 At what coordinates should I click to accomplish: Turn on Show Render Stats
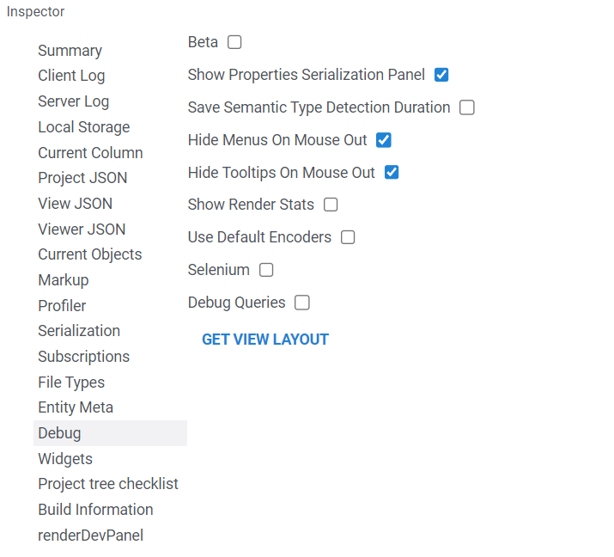coord(331,205)
